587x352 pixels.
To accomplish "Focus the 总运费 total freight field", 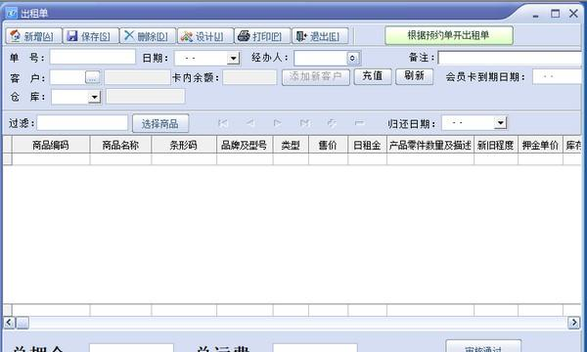I will coord(315,348).
